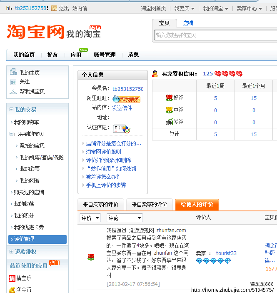The width and height of the screenshot is (277, 293).
Task: Click 15 好评 count for 最近1个月
Action: click(254, 98)
